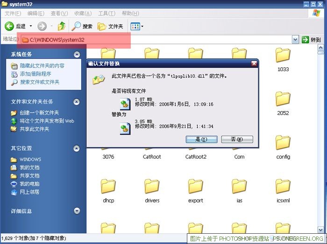Click the CatRoot2 folder label
This screenshot has width=327, height=244.
point(196,157)
